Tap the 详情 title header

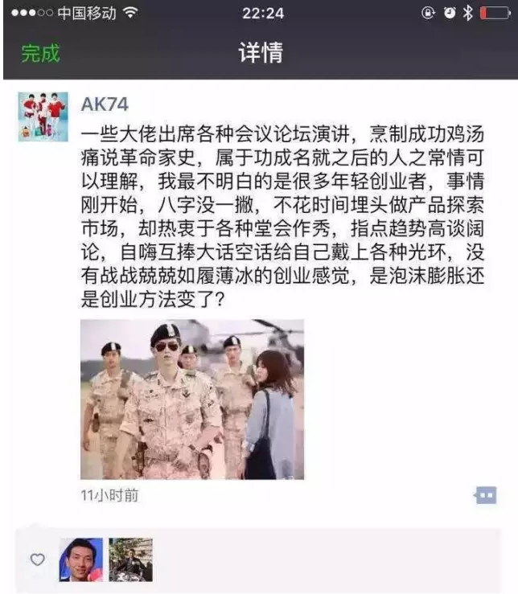(261, 53)
